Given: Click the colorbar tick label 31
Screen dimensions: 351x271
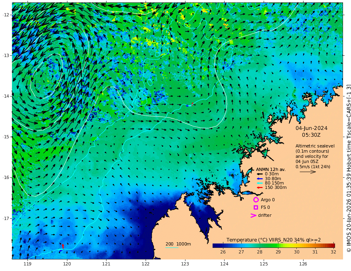Looking at the screenshot, I should point(315,252).
